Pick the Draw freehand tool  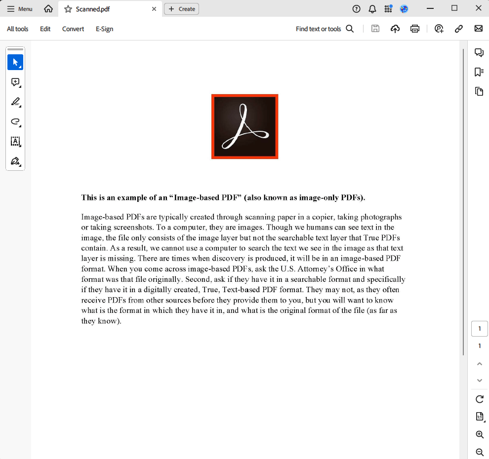[x=15, y=121]
